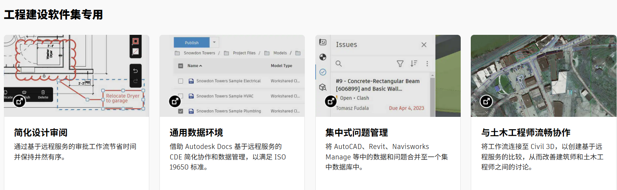The width and height of the screenshot is (617, 190).
Task: Click the undo arrow in the markup toolbar
Action: pos(135,71)
